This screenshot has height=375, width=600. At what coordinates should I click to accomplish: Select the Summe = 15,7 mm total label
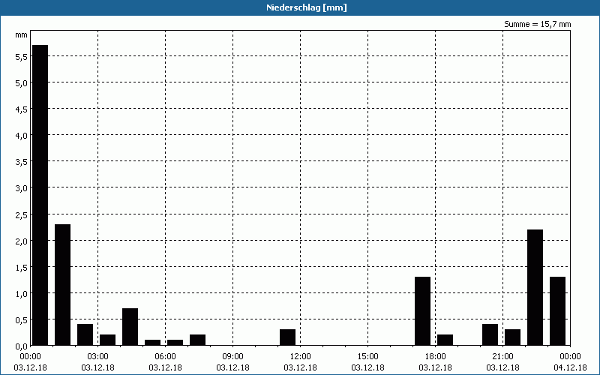[x=537, y=24]
